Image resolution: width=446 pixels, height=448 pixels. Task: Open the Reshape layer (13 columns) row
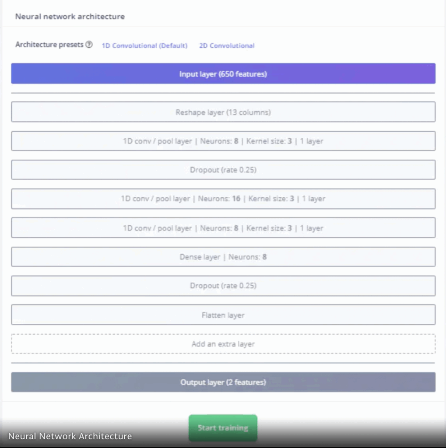(x=223, y=112)
